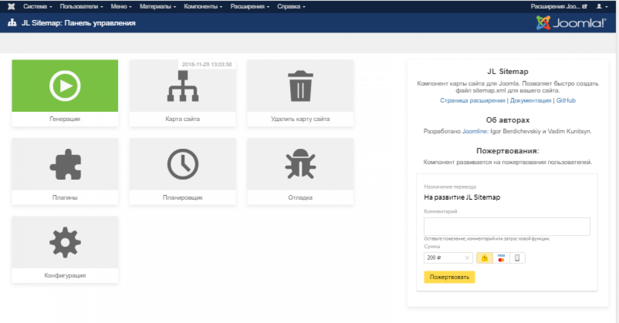The height and width of the screenshot is (323, 619).
Task: Click the Удалить карту сайта label
Action: pos(300,119)
